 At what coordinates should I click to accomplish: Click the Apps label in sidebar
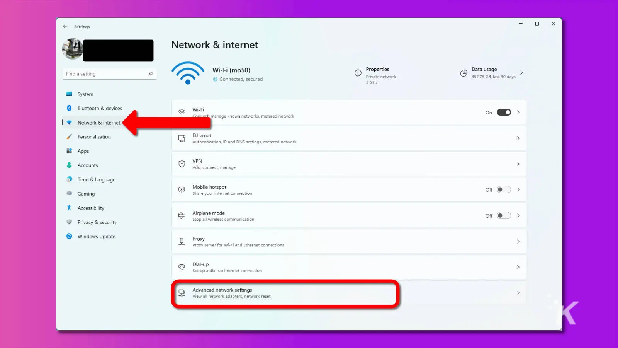point(83,151)
